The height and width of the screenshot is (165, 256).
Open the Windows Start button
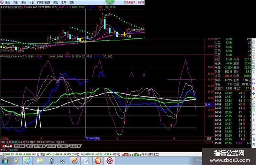(x=5, y=161)
